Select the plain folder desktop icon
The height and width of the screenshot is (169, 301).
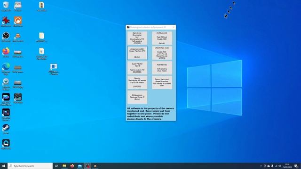[42, 37]
